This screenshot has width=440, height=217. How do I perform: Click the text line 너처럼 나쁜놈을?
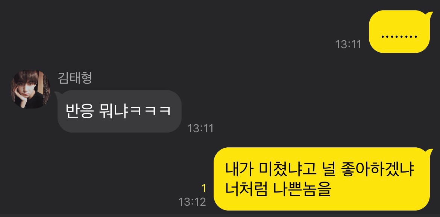(x=278, y=190)
